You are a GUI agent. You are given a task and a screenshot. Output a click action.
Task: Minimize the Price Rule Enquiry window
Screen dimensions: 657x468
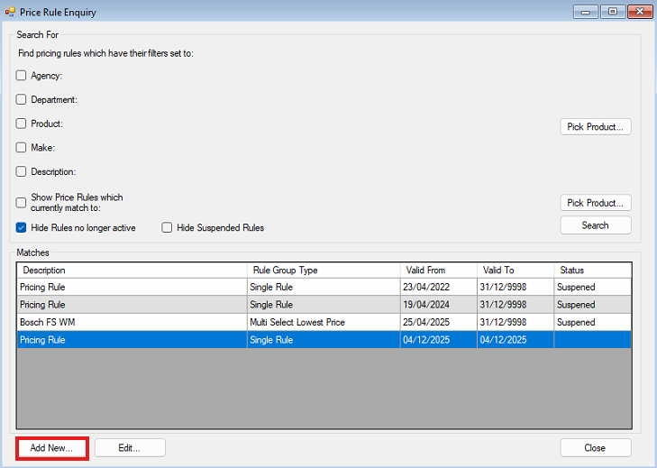[x=586, y=12]
